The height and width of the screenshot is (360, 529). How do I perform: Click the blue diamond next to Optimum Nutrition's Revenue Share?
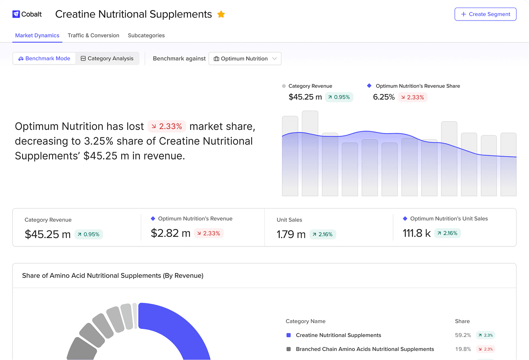369,86
